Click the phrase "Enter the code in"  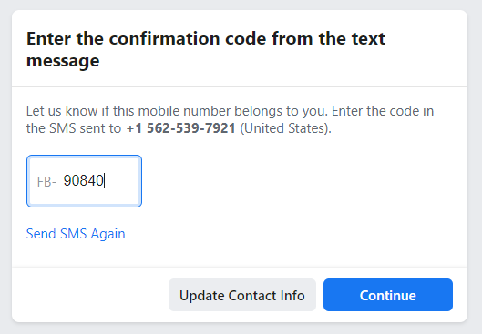coord(383,111)
